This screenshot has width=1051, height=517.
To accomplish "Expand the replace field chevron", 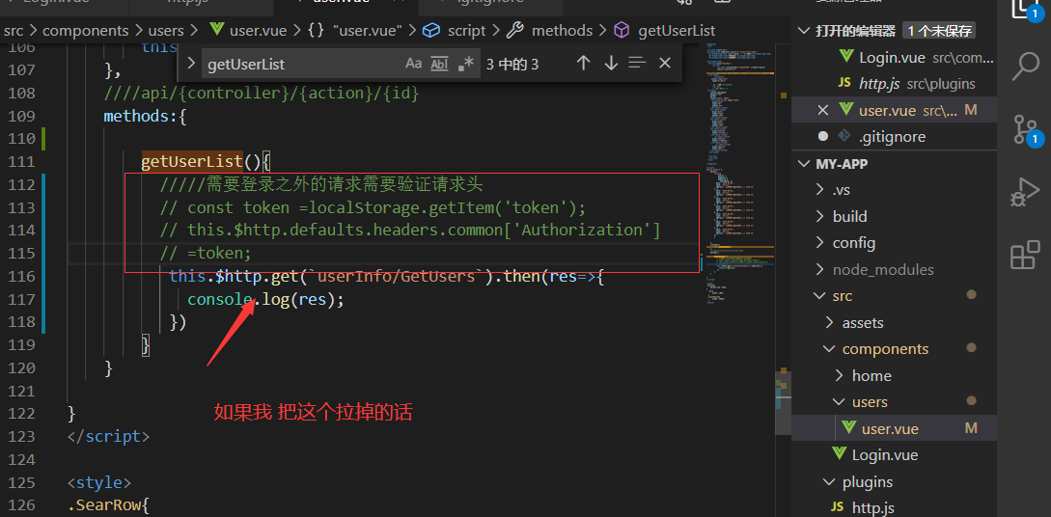I will (x=191, y=63).
